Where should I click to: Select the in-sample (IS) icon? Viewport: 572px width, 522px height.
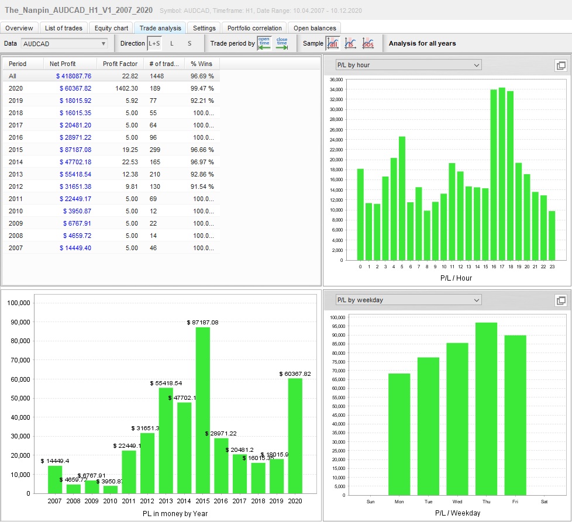pyautogui.click(x=350, y=43)
